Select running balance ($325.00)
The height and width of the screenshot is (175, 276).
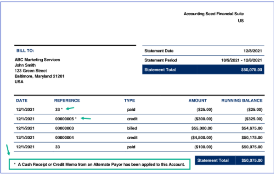(253, 119)
